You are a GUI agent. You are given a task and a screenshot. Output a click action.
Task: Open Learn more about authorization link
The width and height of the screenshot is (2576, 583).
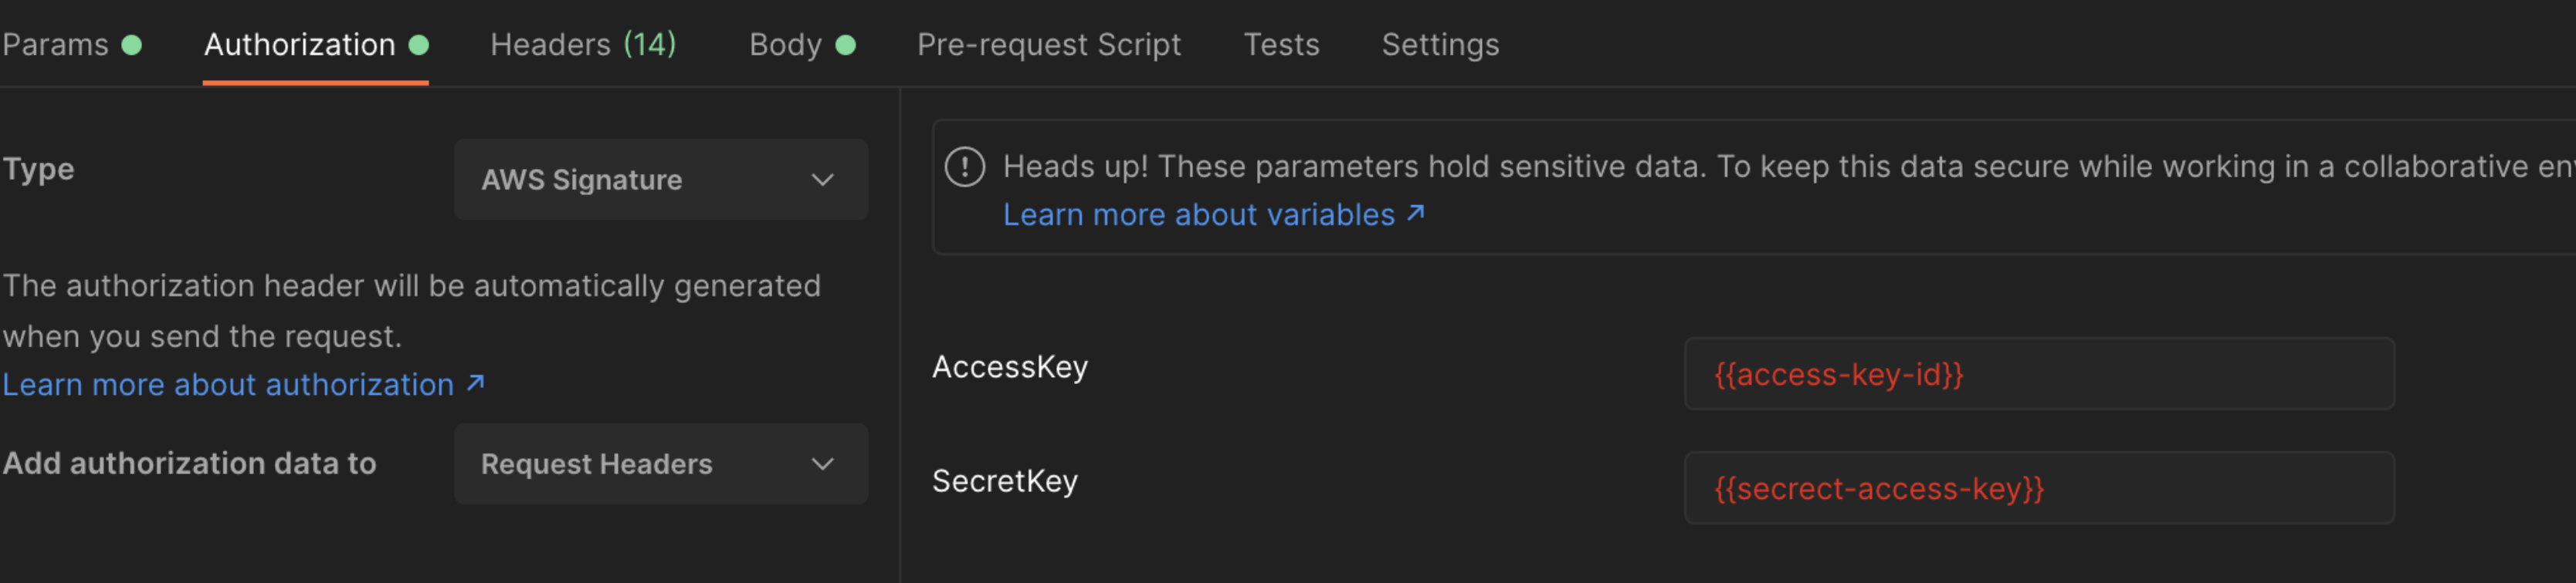tap(228, 384)
